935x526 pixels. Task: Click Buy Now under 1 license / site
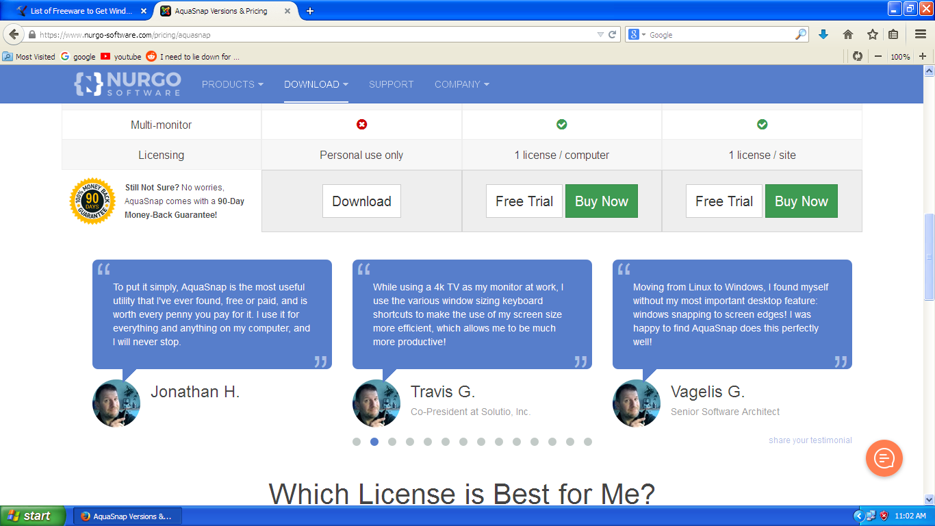(802, 201)
